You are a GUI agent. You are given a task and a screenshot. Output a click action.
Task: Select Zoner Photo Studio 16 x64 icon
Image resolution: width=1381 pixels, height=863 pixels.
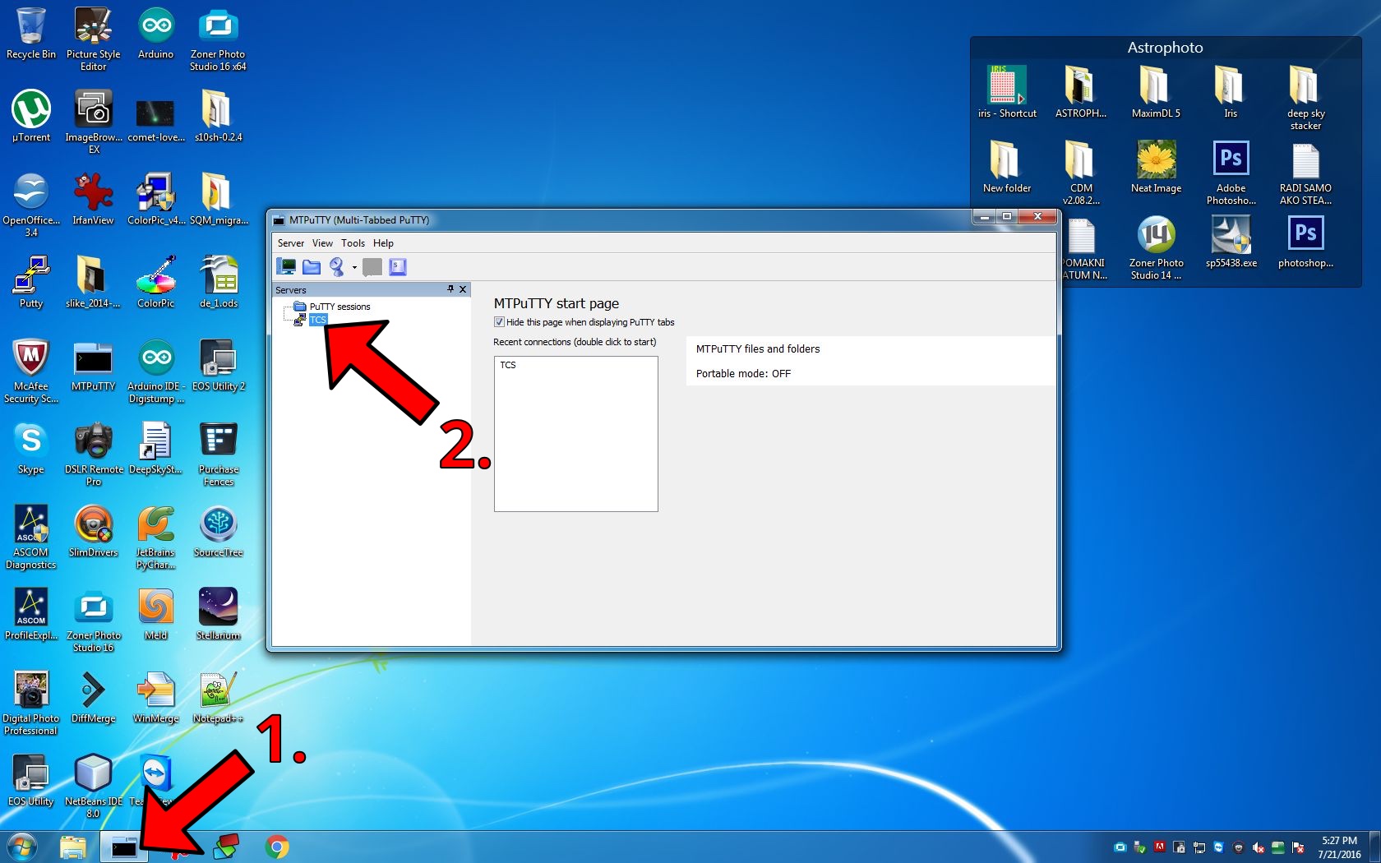click(218, 39)
